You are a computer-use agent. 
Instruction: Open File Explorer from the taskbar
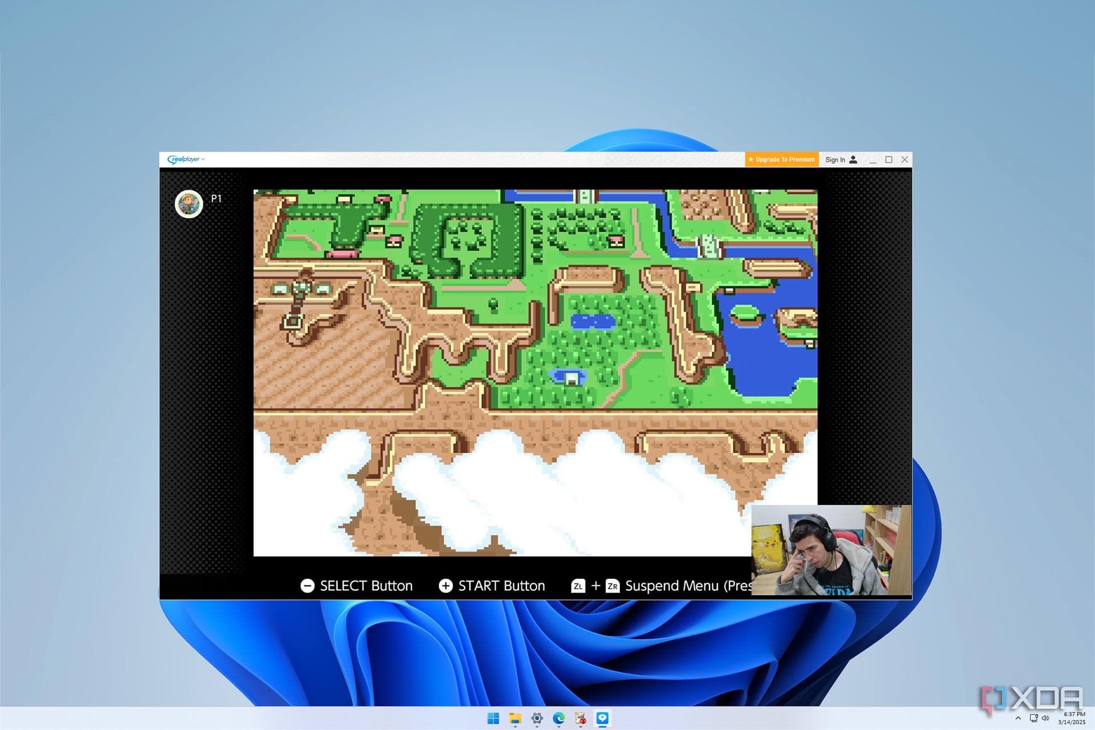pyautogui.click(x=515, y=718)
